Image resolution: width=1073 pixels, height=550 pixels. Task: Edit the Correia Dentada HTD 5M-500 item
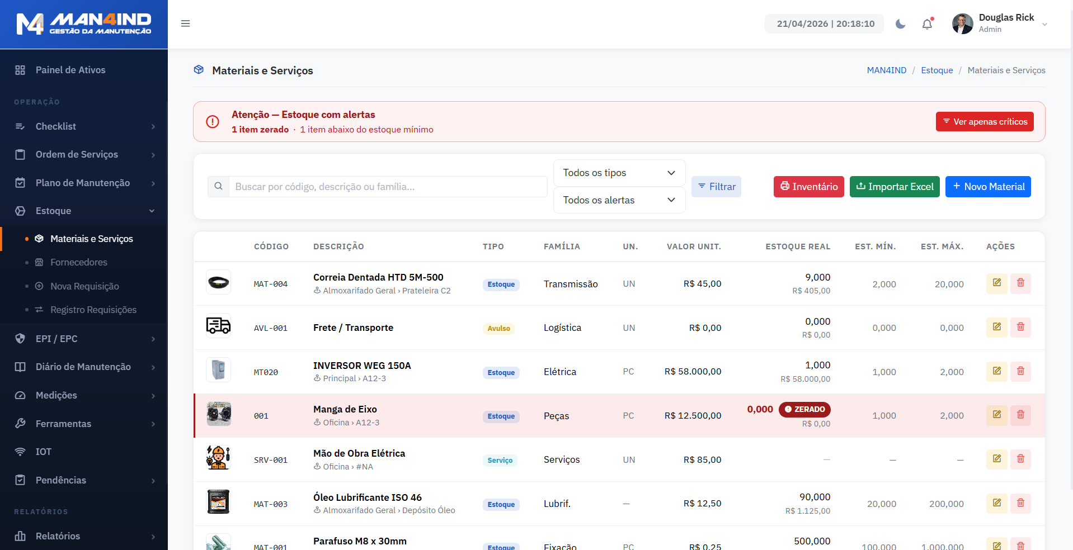coord(996,283)
